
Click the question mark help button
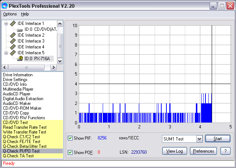225,151
